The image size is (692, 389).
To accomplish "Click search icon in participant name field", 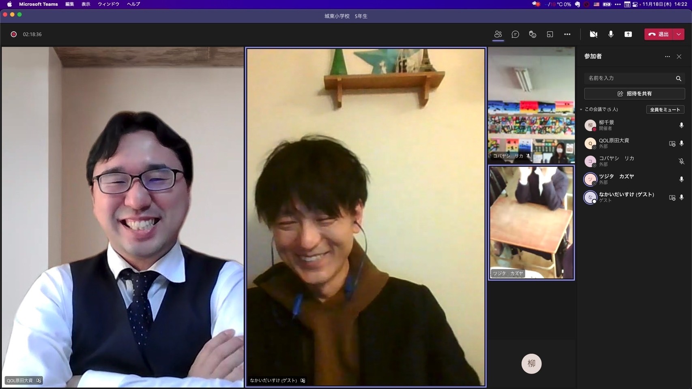I will click(x=678, y=79).
